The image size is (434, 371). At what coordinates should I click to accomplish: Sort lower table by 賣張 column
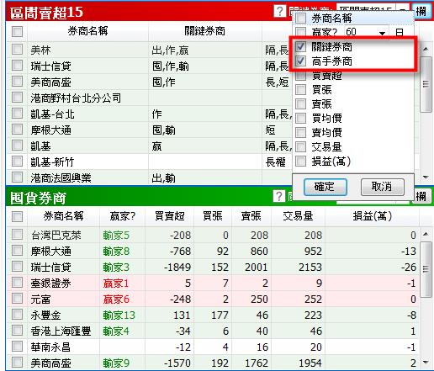click(251, 216)
